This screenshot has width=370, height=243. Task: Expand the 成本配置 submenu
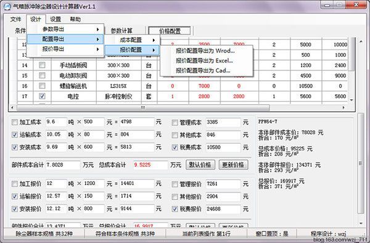(x=132, y=40)
